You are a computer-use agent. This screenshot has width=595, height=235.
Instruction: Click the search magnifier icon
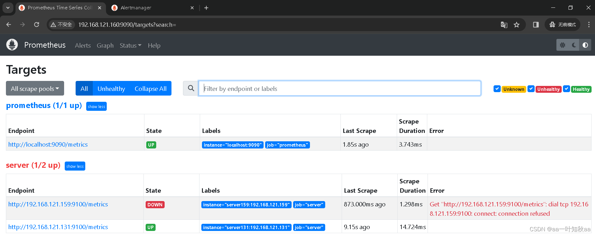[191, 88]
